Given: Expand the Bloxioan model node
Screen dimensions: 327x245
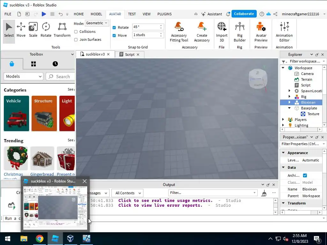Looking at the screenshot, I should [289, 102].
